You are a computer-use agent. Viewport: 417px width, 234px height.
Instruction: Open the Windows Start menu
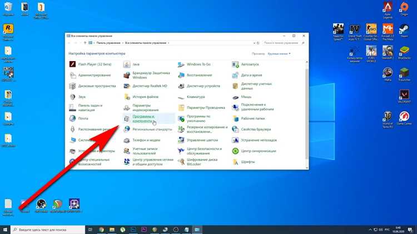coord(5,230)
